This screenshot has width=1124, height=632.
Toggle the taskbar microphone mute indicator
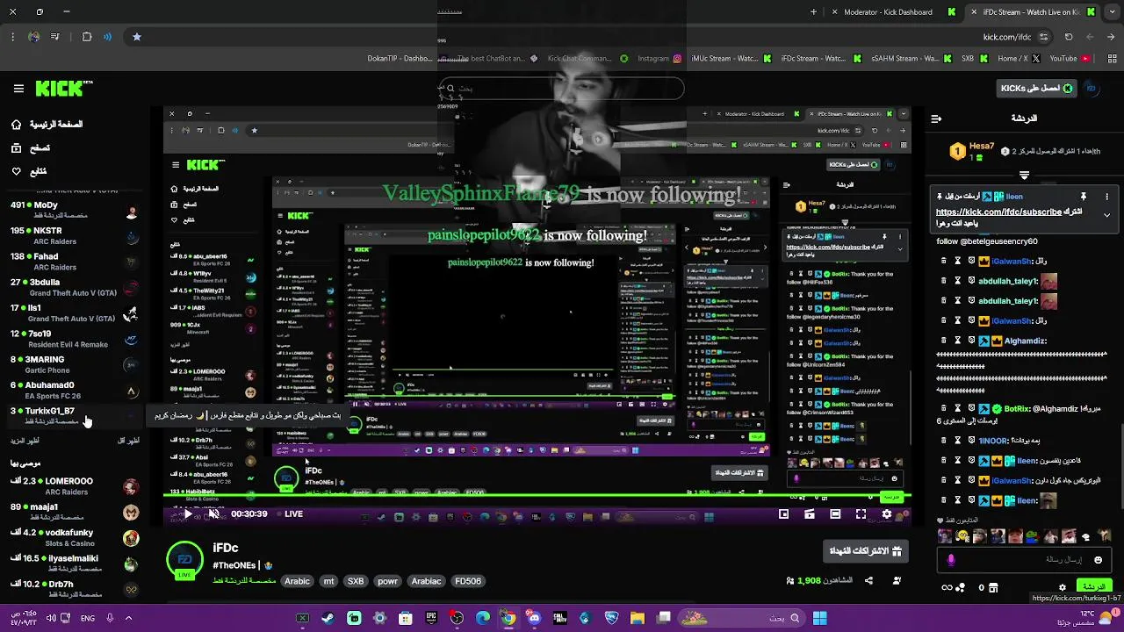coord(110,618)
